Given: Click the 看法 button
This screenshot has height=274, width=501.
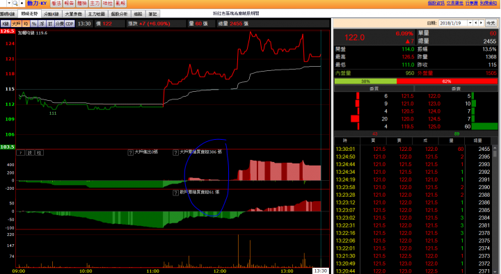Looking at the screenshot, I should coord(56,3).
